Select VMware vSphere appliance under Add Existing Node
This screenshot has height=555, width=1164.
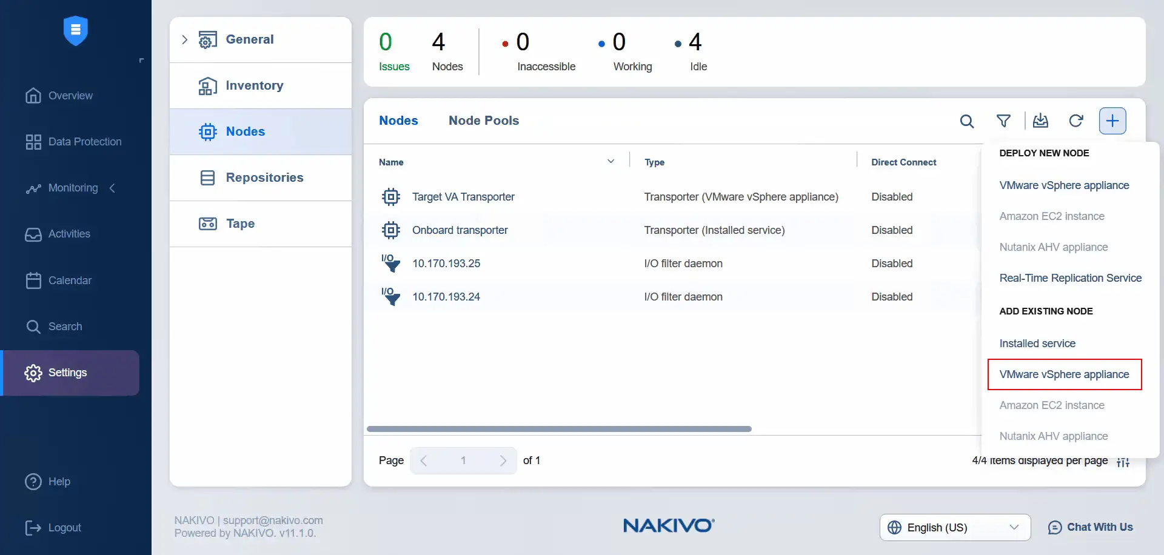click(1064, 374)
